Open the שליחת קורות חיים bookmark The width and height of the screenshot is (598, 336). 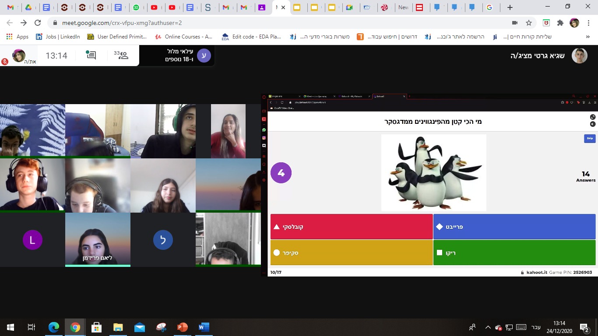522,37
